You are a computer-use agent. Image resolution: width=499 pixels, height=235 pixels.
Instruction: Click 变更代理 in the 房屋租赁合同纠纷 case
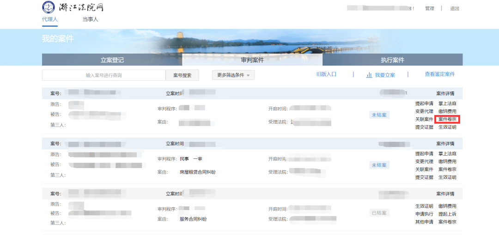(424, 162)
